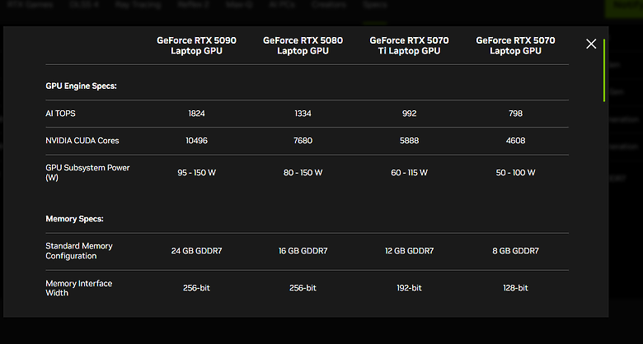Select the 798 AI TOPS value
This screenshot has width=643, height=344.
515,114
